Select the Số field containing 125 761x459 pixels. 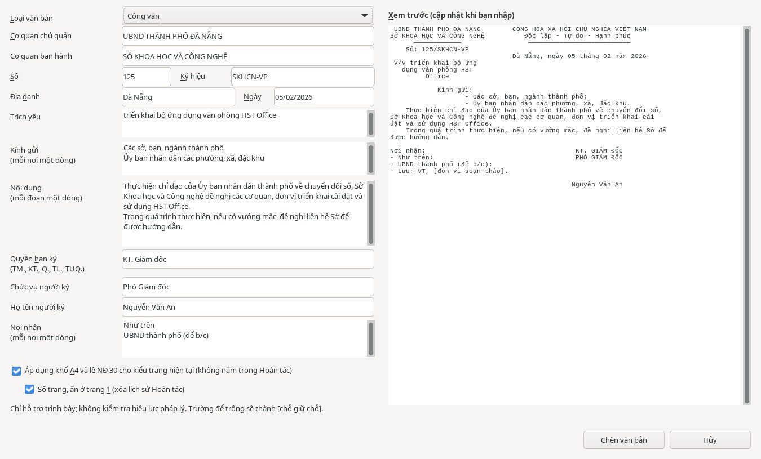[x=147, y=77]
